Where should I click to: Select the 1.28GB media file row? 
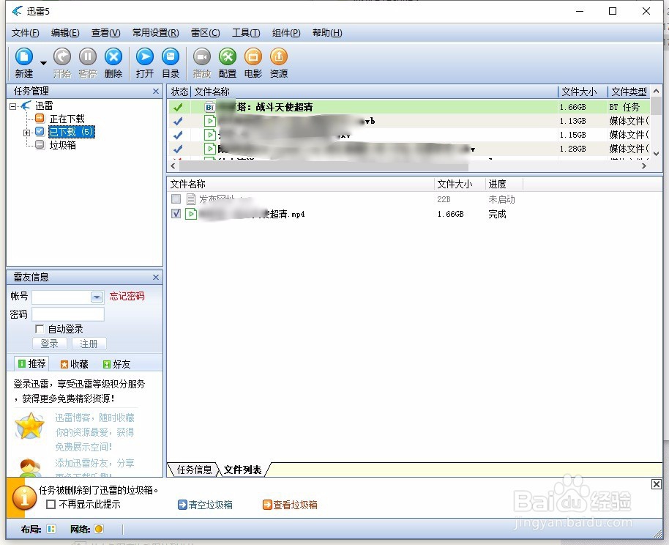click(408, 149)
